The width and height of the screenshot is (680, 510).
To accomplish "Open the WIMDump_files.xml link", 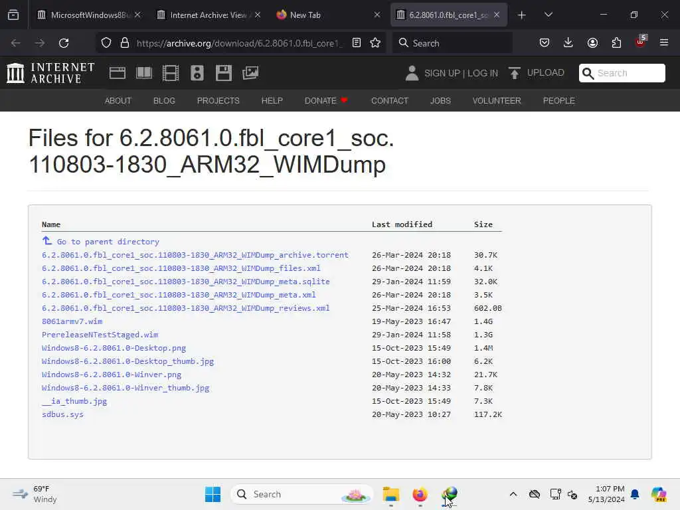I will click(x=181, y=268).
